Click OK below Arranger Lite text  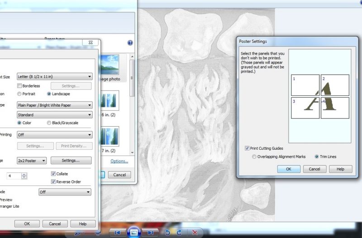(x=27, y=224)
